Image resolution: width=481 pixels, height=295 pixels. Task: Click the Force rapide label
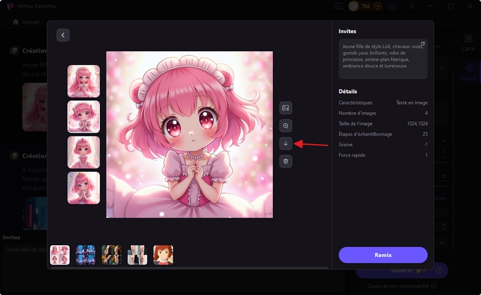click(352, 155)
